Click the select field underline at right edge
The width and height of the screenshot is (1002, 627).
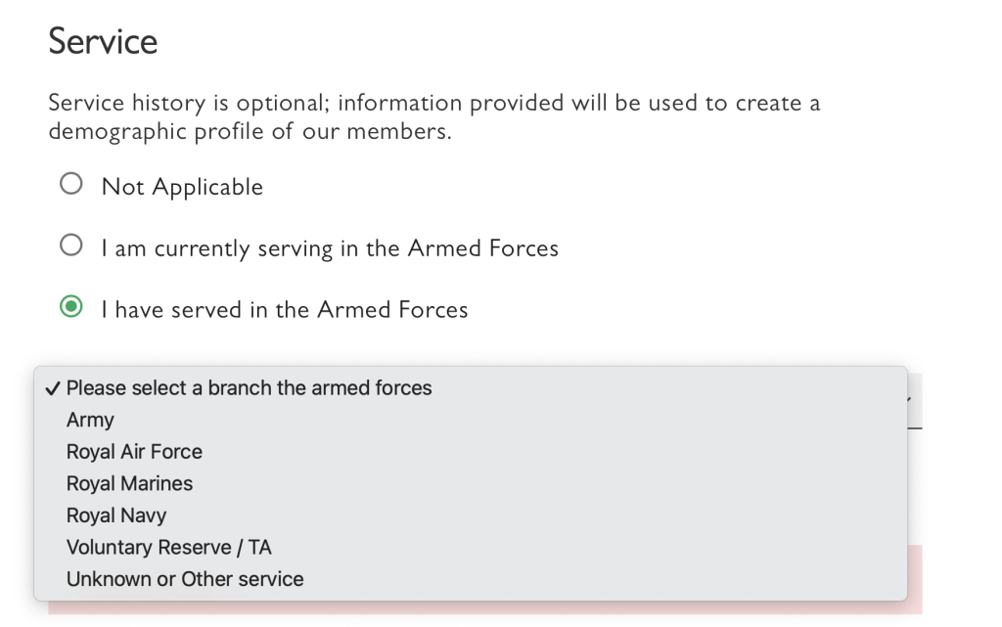[x=915, y=427]
